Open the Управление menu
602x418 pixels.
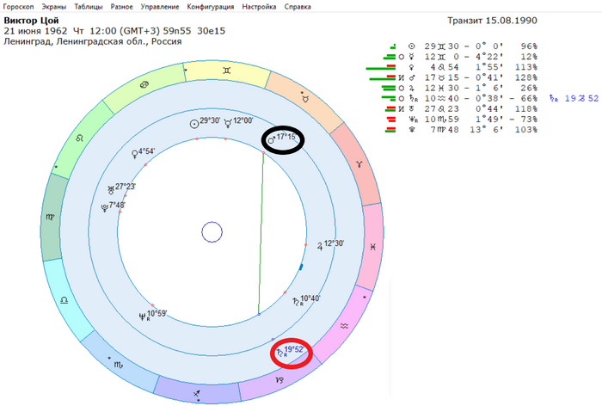[x=160, y=7]
